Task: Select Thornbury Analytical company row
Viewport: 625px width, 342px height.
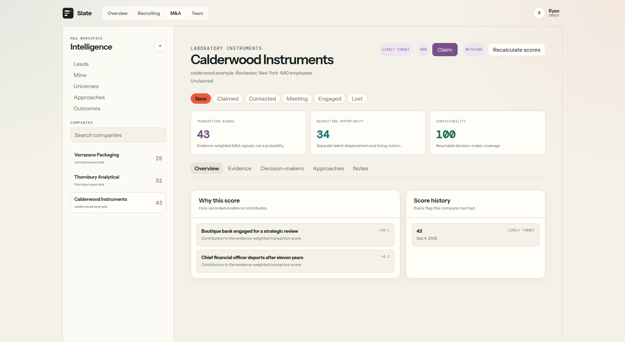Action: 118,180
